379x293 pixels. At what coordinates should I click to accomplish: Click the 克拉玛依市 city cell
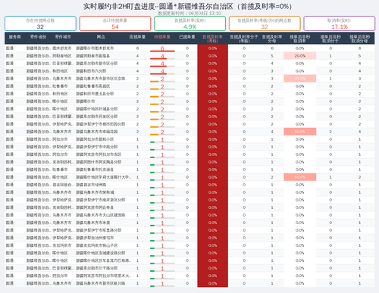click(x=62, y=245)
